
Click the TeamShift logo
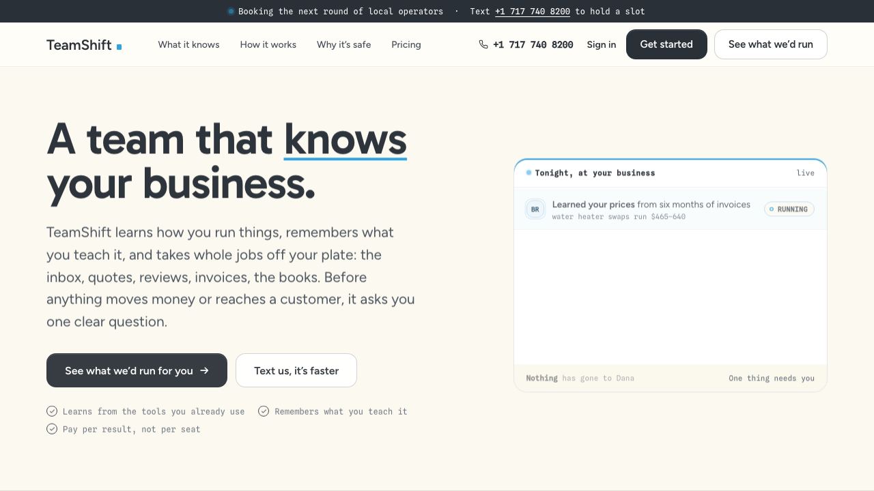[x=84, y=45]
